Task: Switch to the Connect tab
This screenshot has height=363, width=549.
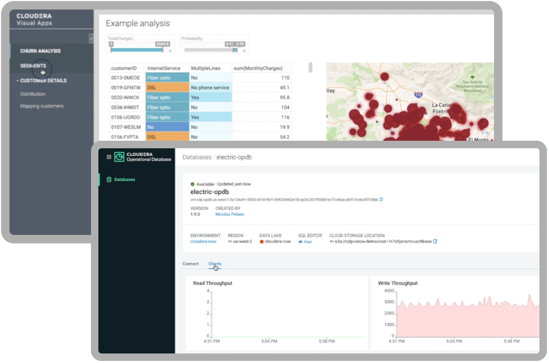Action: [x=190, y=264]
